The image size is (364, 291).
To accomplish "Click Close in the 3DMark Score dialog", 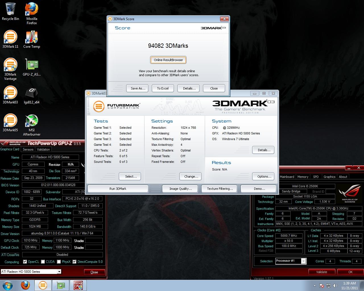I will point(214,88).
